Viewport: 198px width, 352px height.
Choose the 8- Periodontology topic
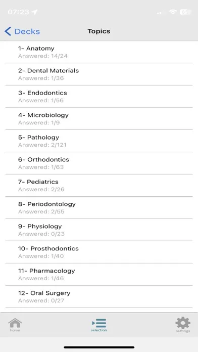click(99, 208)
